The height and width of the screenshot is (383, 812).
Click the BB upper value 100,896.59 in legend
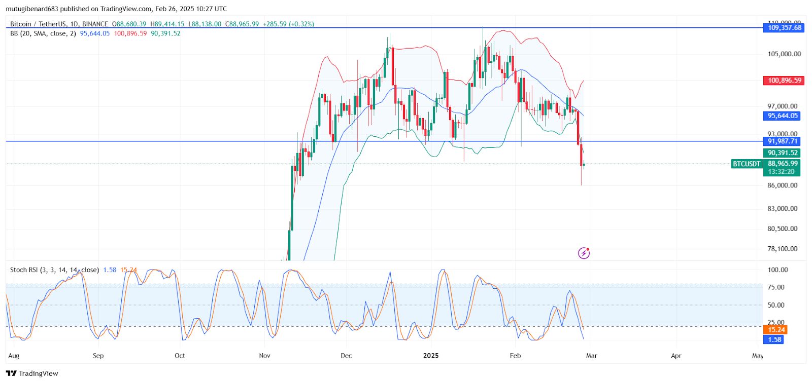click(130, 33)
